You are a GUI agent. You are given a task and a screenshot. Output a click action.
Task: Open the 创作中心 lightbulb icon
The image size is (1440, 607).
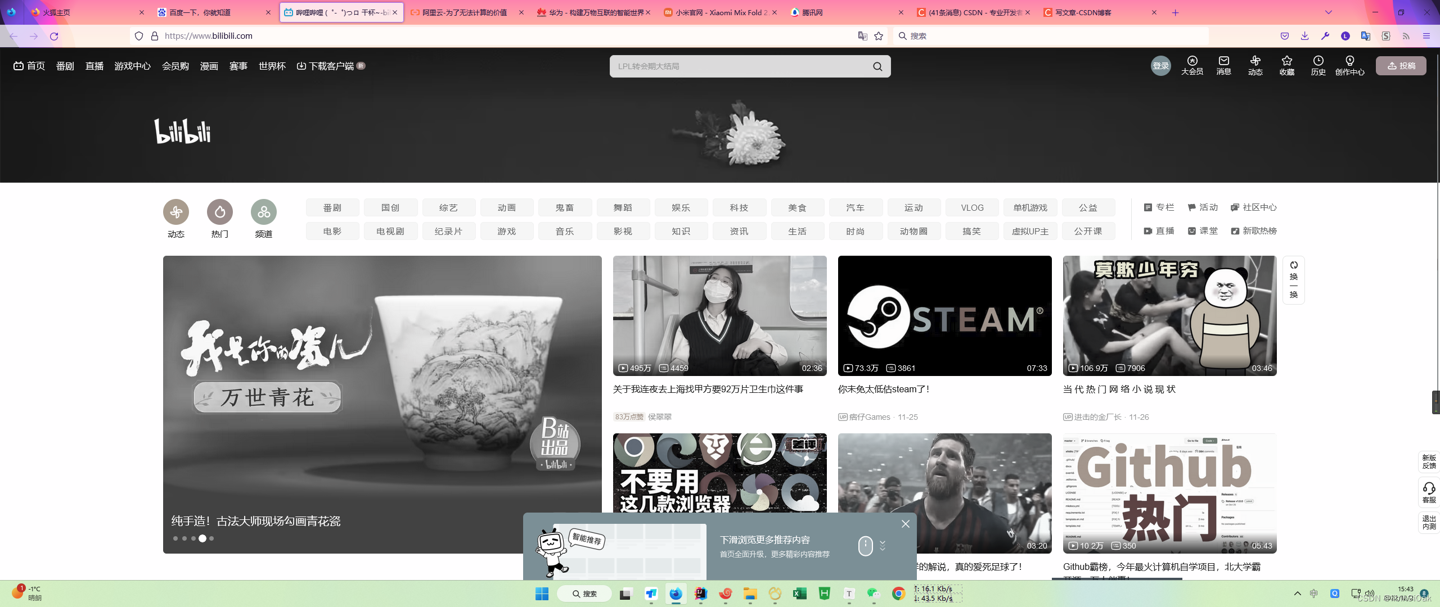click(x=1349, y=62)
